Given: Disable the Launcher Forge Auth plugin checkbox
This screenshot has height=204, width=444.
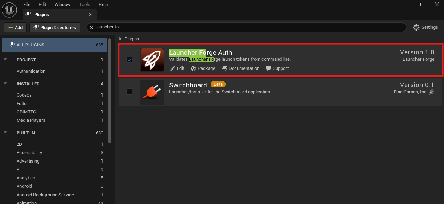Looking at the screenshot, I should point(129,60).
